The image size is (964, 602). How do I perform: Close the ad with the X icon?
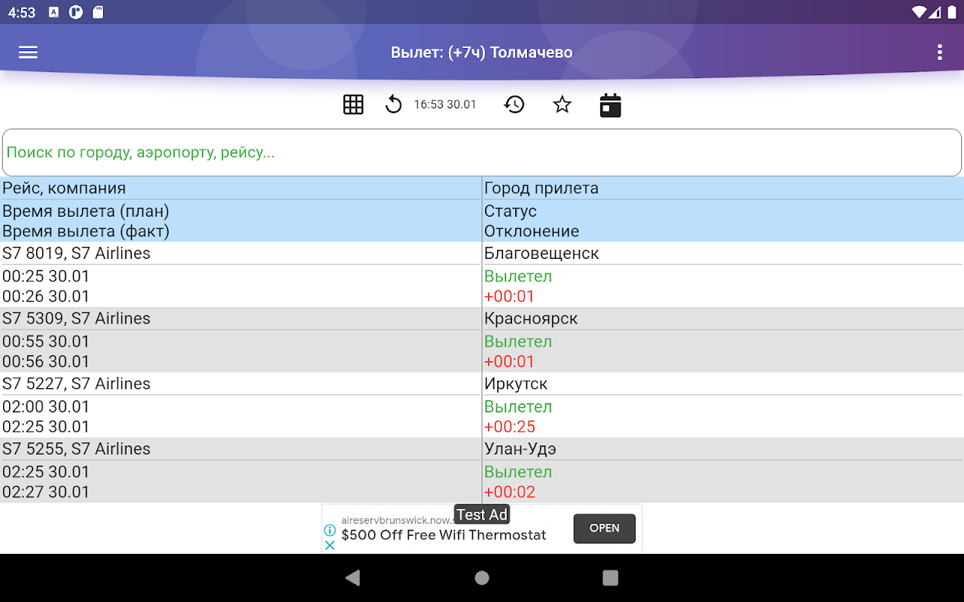pyautogui.click(x=330, y=545)
